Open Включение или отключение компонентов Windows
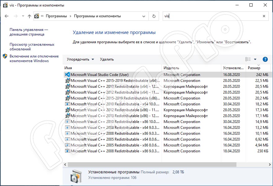The height and width of the screenshot is (186, 273). 34,58
